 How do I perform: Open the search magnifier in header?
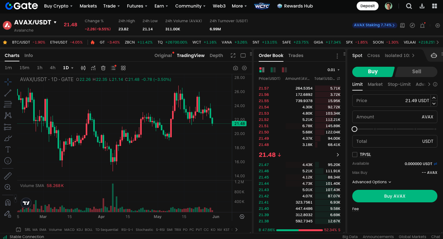point(409,6)
